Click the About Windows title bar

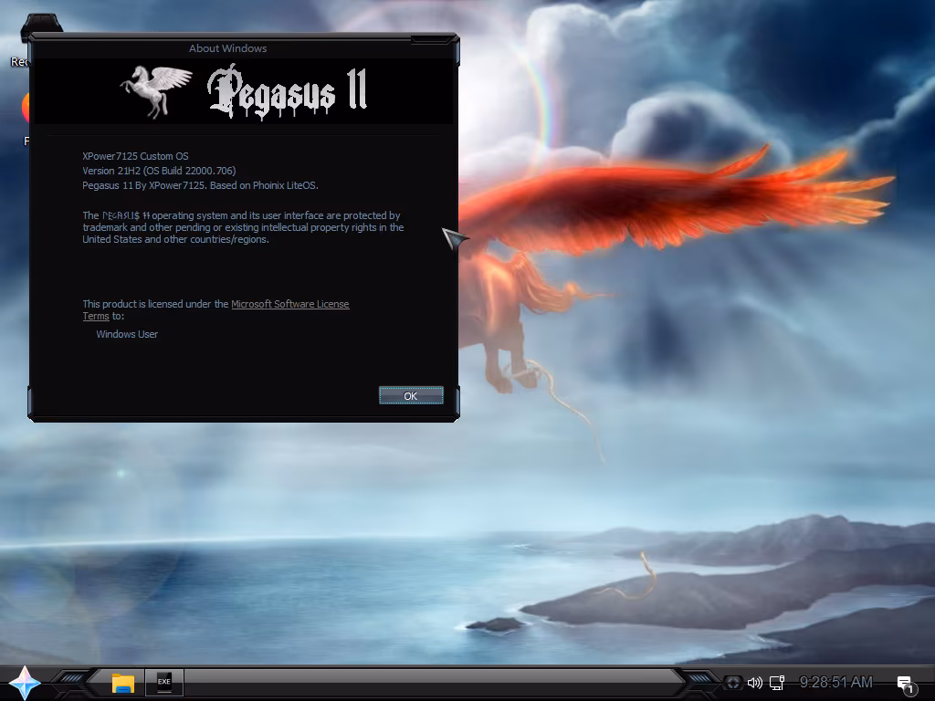click(x=227, y=48)
